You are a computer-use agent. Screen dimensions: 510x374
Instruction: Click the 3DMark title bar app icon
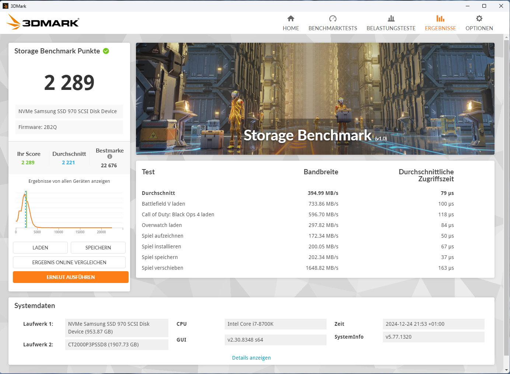[6, 6]
